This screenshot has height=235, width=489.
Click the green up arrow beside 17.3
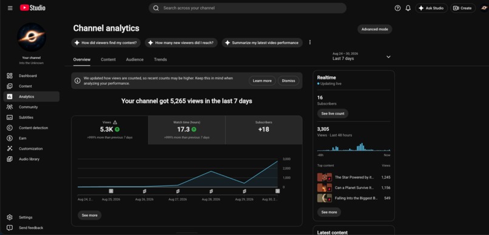(194, 129)
